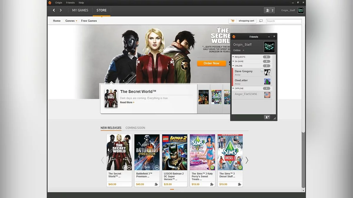Open The Sims 3 Diesel Stuff cover

pos(230,152)
